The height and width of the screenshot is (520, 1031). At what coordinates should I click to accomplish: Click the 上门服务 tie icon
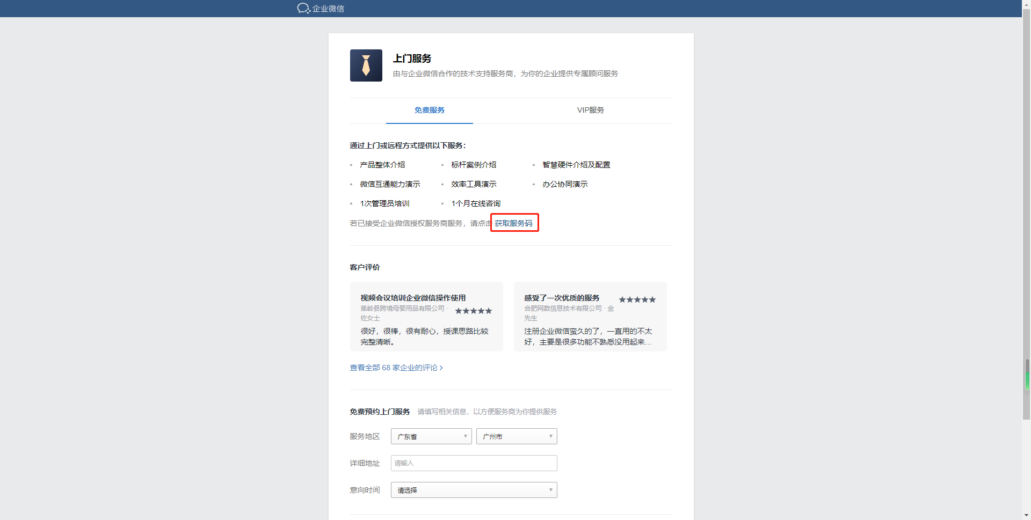(x=366, y=65)
